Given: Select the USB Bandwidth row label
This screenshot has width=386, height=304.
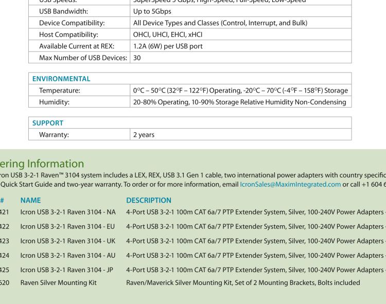Looking at the screenshot, I should click(63, 10).
